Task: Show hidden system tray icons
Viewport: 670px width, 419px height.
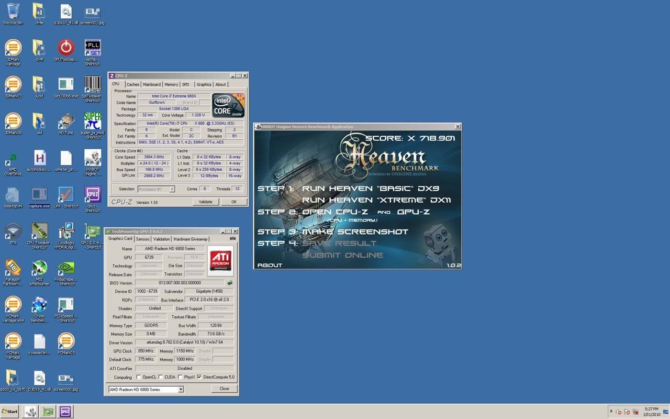Action: point(611,412)
